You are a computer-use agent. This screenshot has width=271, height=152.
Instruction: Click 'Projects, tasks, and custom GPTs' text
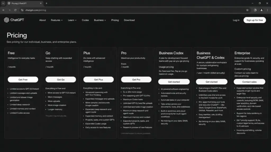click(100, 120)
